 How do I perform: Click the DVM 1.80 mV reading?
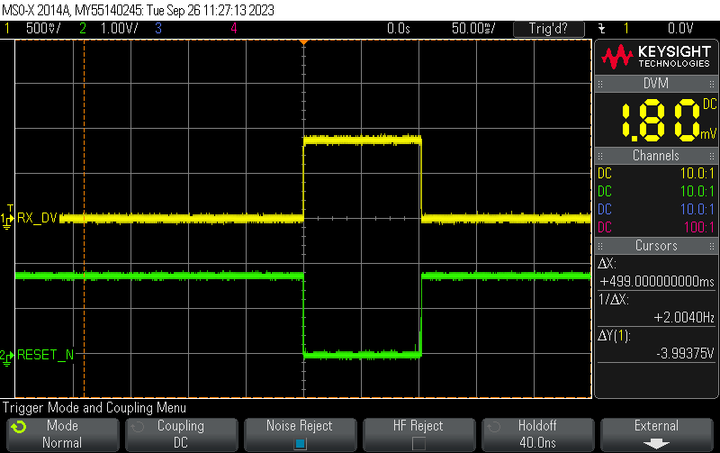pyautogui.click(x=668, y=121)
